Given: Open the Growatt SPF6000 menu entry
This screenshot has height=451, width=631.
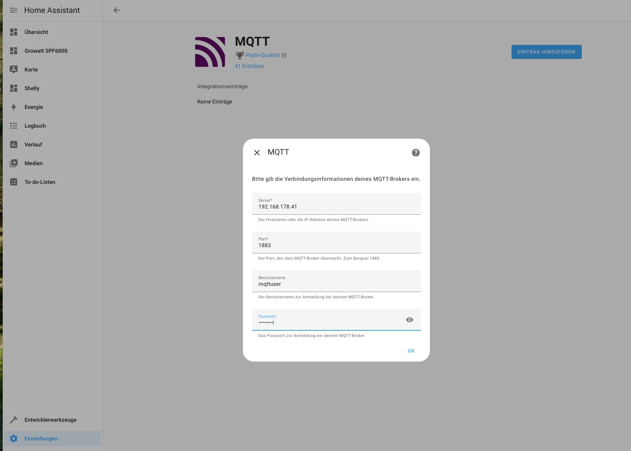Looking at the screenshot, I should 52,51.
